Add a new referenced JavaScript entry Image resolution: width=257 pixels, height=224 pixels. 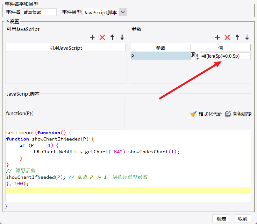[92, 37]
